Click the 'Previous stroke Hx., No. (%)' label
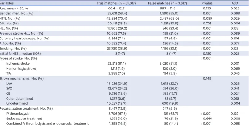Image resolution: width=250 pixels, height=126 pixels. pos(22,34)
